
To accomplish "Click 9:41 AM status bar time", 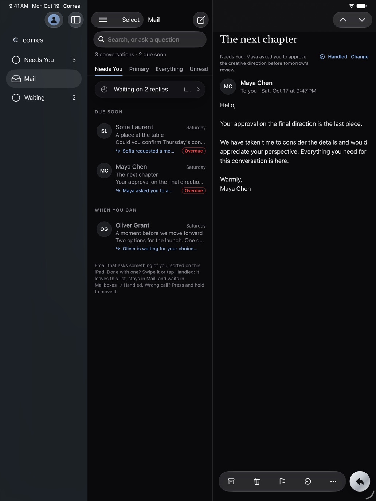I will click(x=19, y=6).
